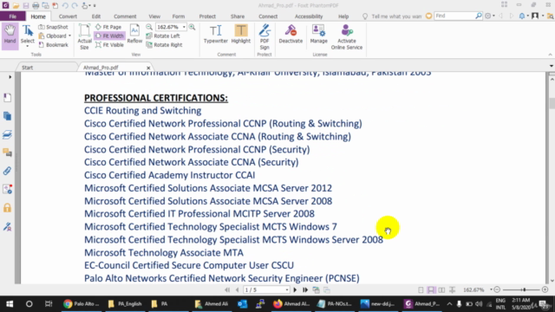Click status bar zoom in plus button
Viewport: 555px width, 312px height.
(x=545, y=289)
